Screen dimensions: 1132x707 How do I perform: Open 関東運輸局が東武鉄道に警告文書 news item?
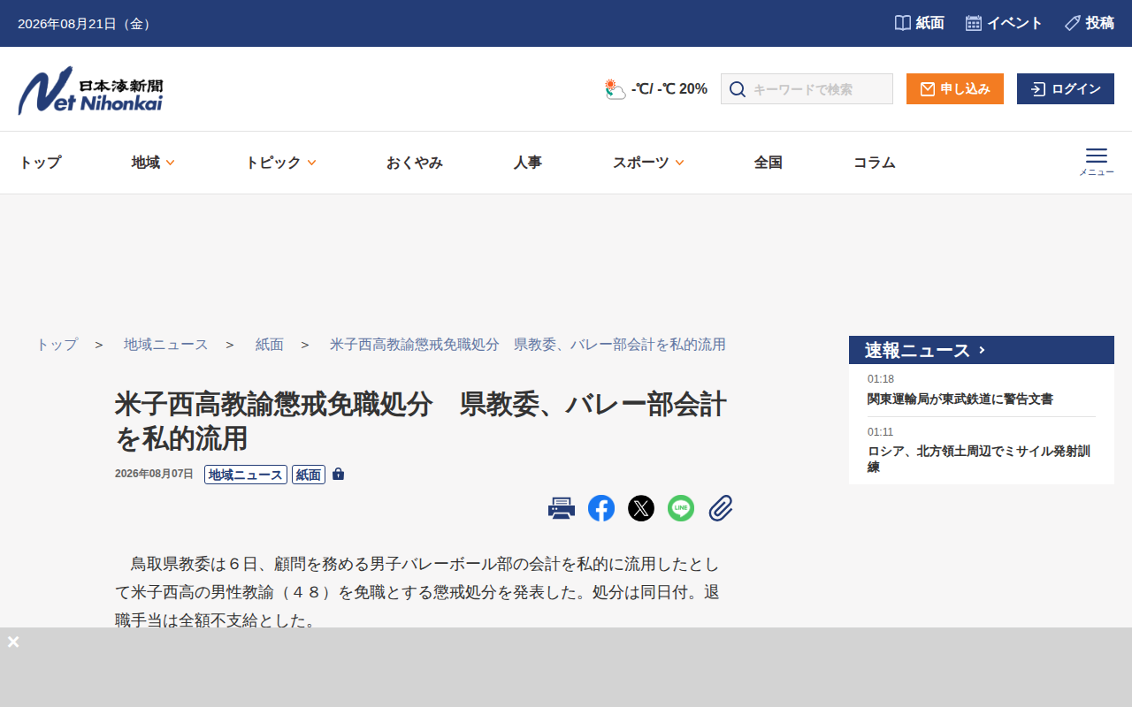click(x=960, y=399)
